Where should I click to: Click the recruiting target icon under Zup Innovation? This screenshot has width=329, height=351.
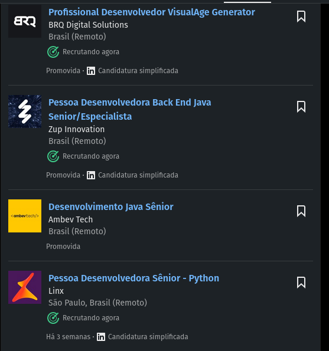point(53,156)
